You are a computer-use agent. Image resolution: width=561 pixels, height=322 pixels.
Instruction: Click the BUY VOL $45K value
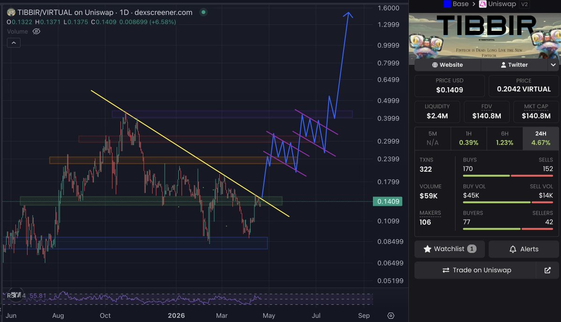coord(472,195)
